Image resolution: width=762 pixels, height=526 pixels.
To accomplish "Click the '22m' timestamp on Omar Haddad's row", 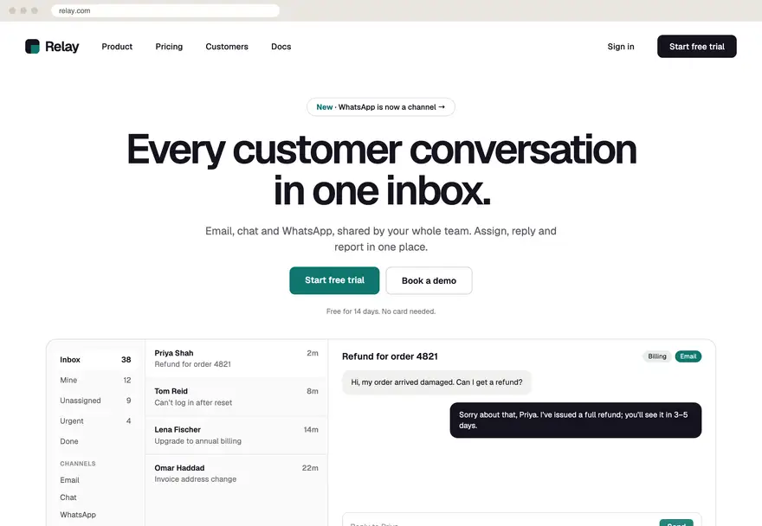I will pos(310,468).
